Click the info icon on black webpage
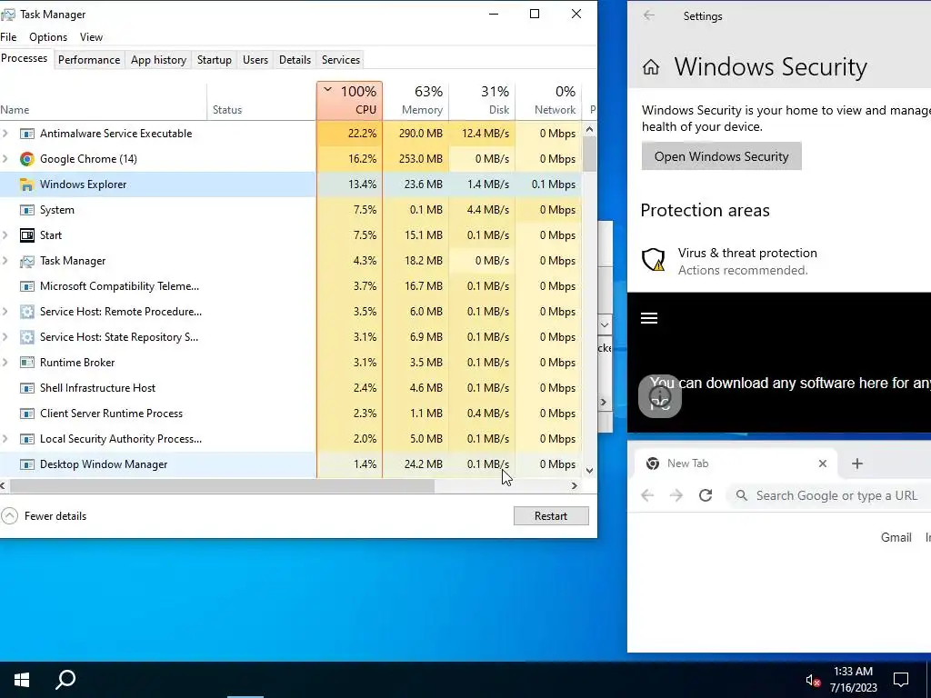931x698 pixels. coord(660,396)
